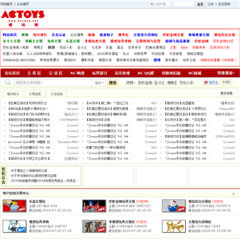Open the blue 微博 link
240x240 pixels.
pos(157,60)
